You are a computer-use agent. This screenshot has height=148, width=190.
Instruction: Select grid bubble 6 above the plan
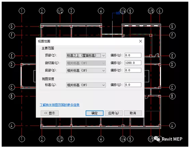coord(160,11)
